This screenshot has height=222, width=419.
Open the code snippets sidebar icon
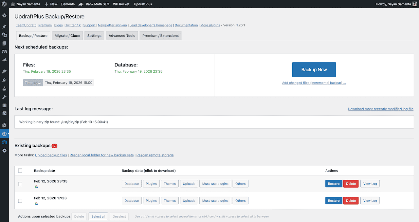point(4,114)
